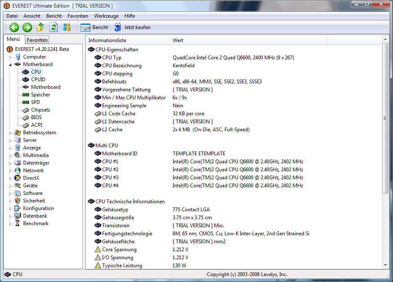The height and width of the screenshot is (282, 393).
Task: Click the Bericht report icon in the toolbar
Action: 85,27
